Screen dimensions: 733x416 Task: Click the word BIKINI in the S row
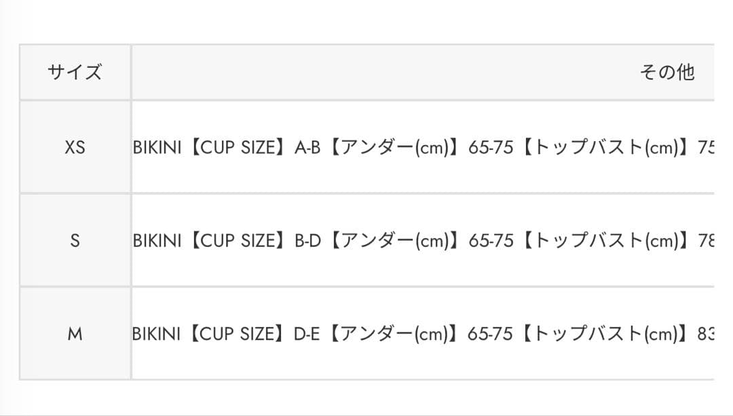click(x=157, y=240)
